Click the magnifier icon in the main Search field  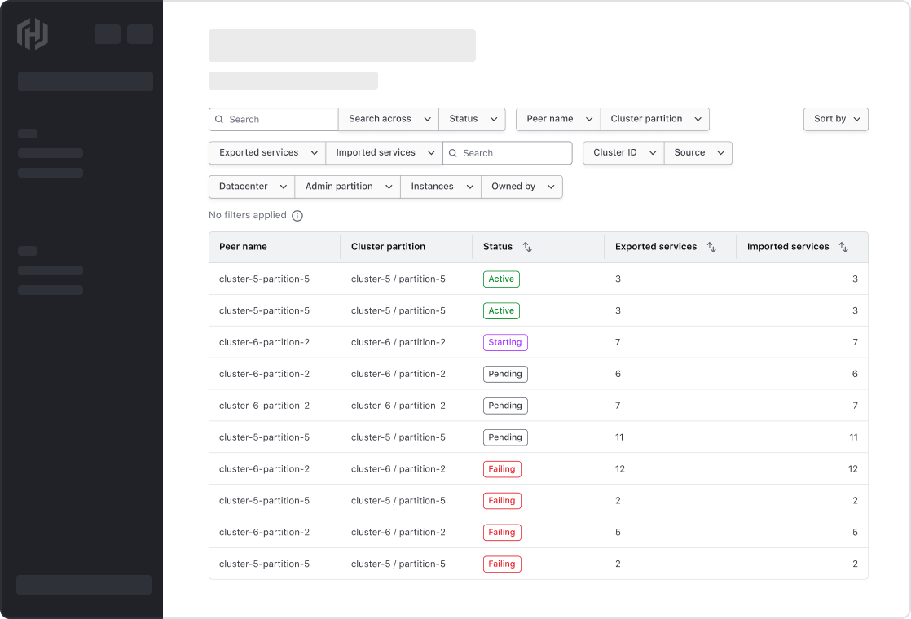pos(218,119)
